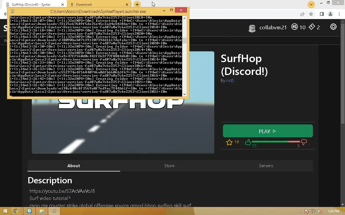Viewport: 345px width, 215px height.
Task: Minimize the SyntaxPlayerLauncher console window
Action: click(x=164, y=10)
